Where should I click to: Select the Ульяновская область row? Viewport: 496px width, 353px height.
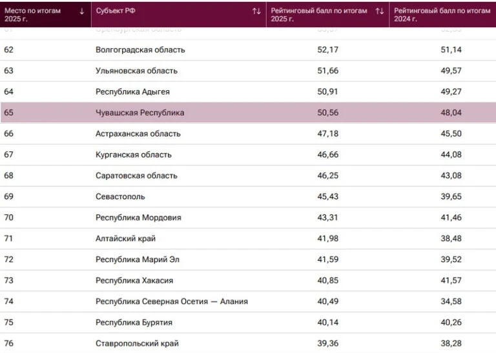pos(248,71)
